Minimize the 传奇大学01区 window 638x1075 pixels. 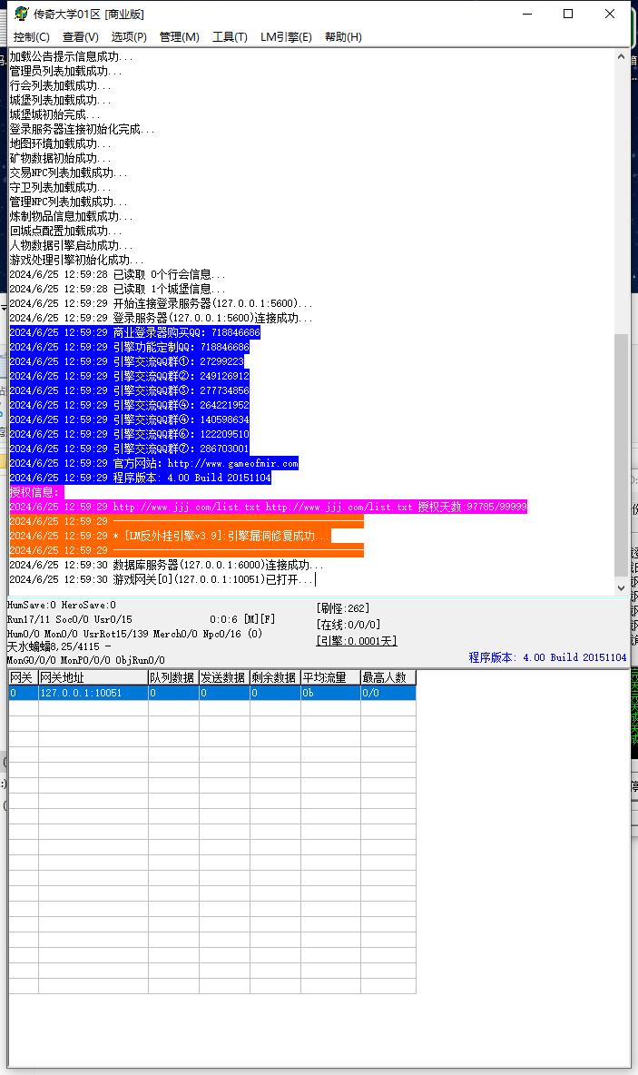tap(527, 14)
